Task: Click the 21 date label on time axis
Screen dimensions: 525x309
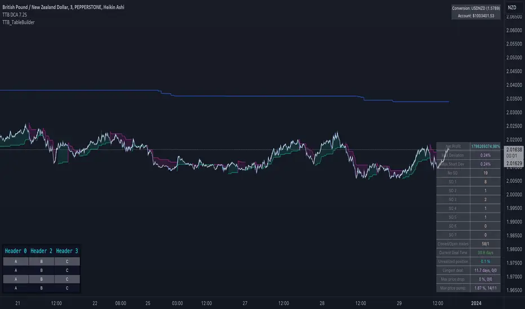Action: 18,303
